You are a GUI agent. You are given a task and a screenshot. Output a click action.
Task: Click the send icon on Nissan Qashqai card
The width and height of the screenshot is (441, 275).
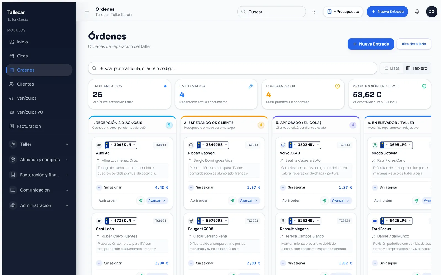tap(232, 200)
